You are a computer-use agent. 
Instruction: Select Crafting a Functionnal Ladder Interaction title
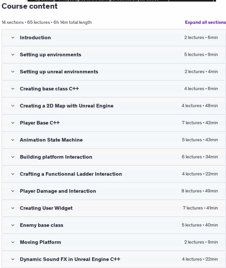pyautogui.click(x=71, y=174)
